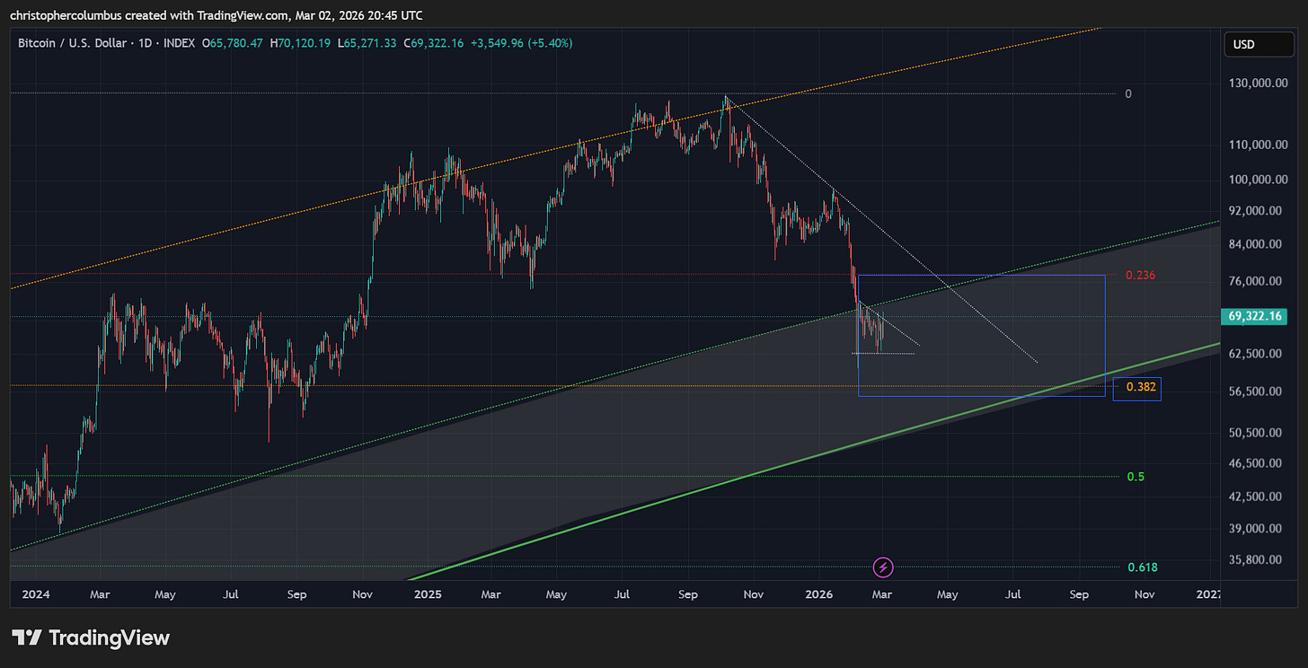Click the 2026 year label on time axis
The image size is (1308, 668).
click(818, 594)
